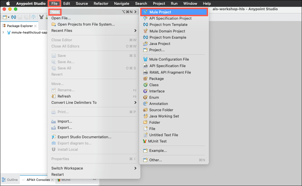Click the gray mule head toolbar icon

41,17
